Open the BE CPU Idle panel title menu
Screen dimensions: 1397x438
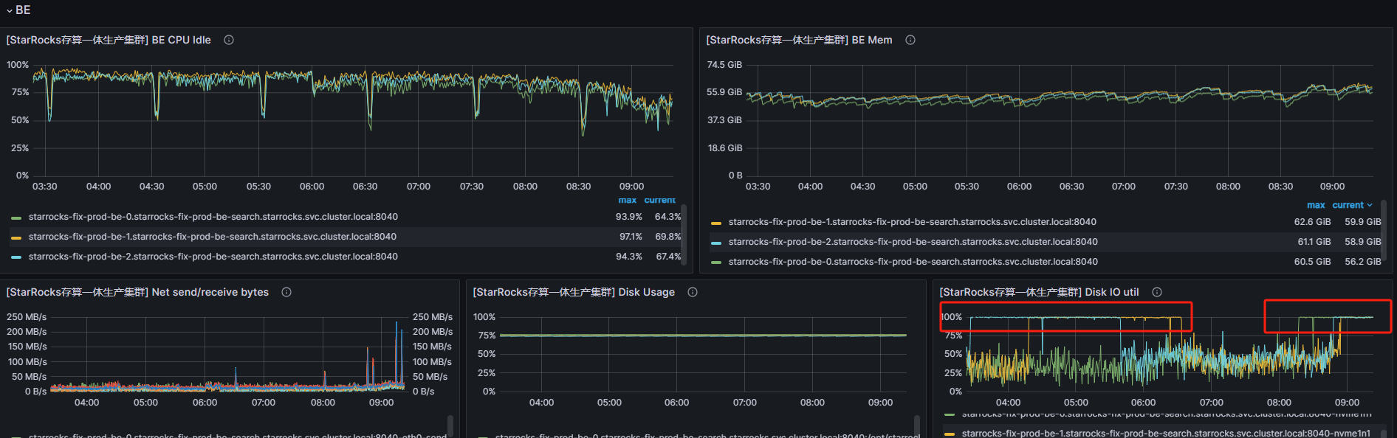[109, 40]
